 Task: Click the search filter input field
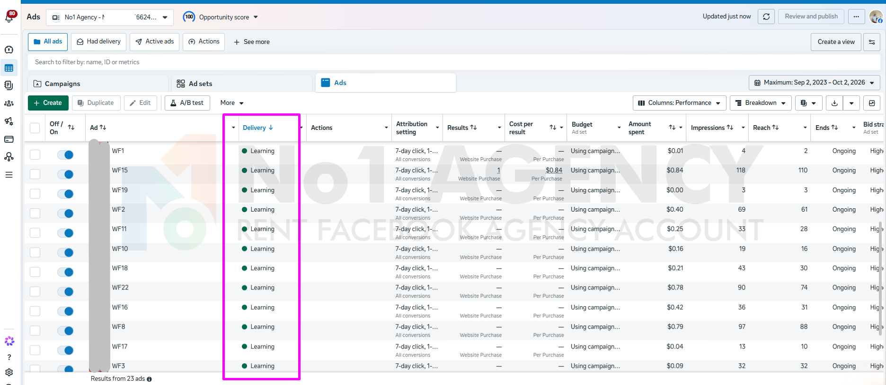click(454, 62)
